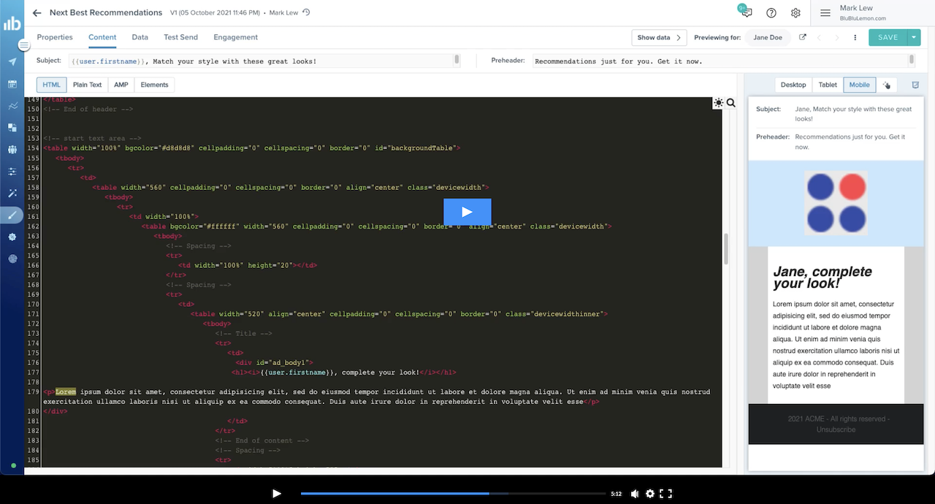This screenshot has width=935, height=504.
Task: Click the '<!-- start text area -->' comment line
Action: coord(92,138)
